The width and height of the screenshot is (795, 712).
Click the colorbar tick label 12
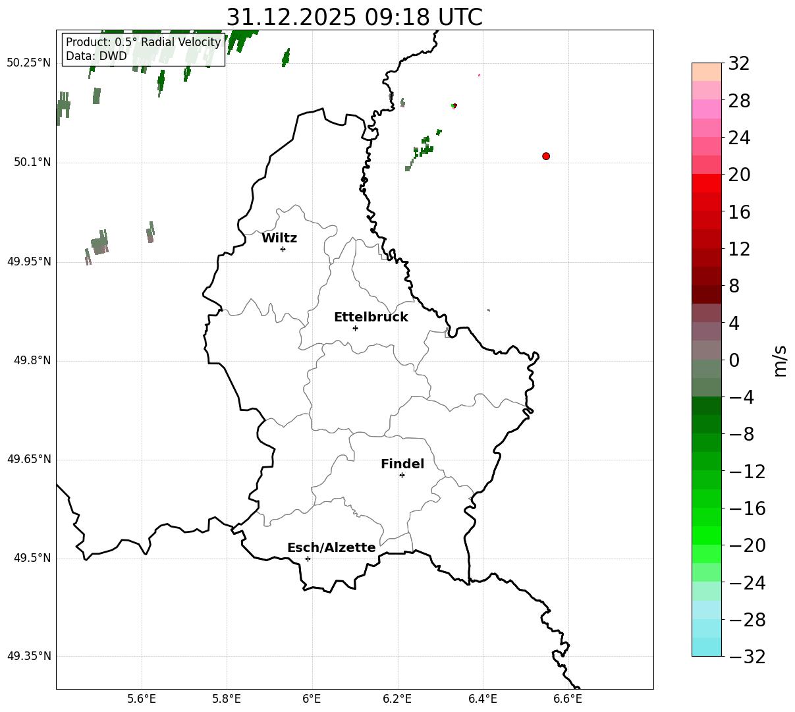coord(739,249)
